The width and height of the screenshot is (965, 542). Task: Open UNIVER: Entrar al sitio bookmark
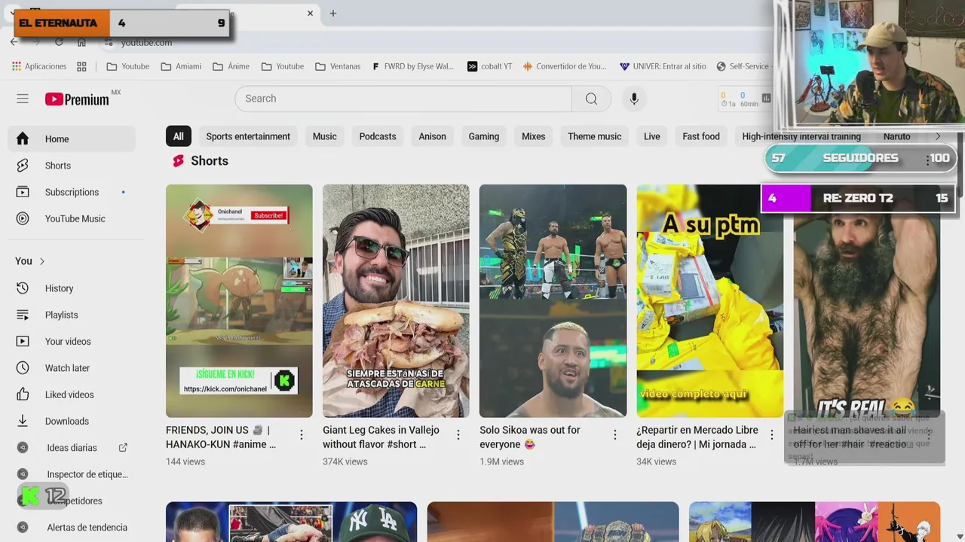663,66
